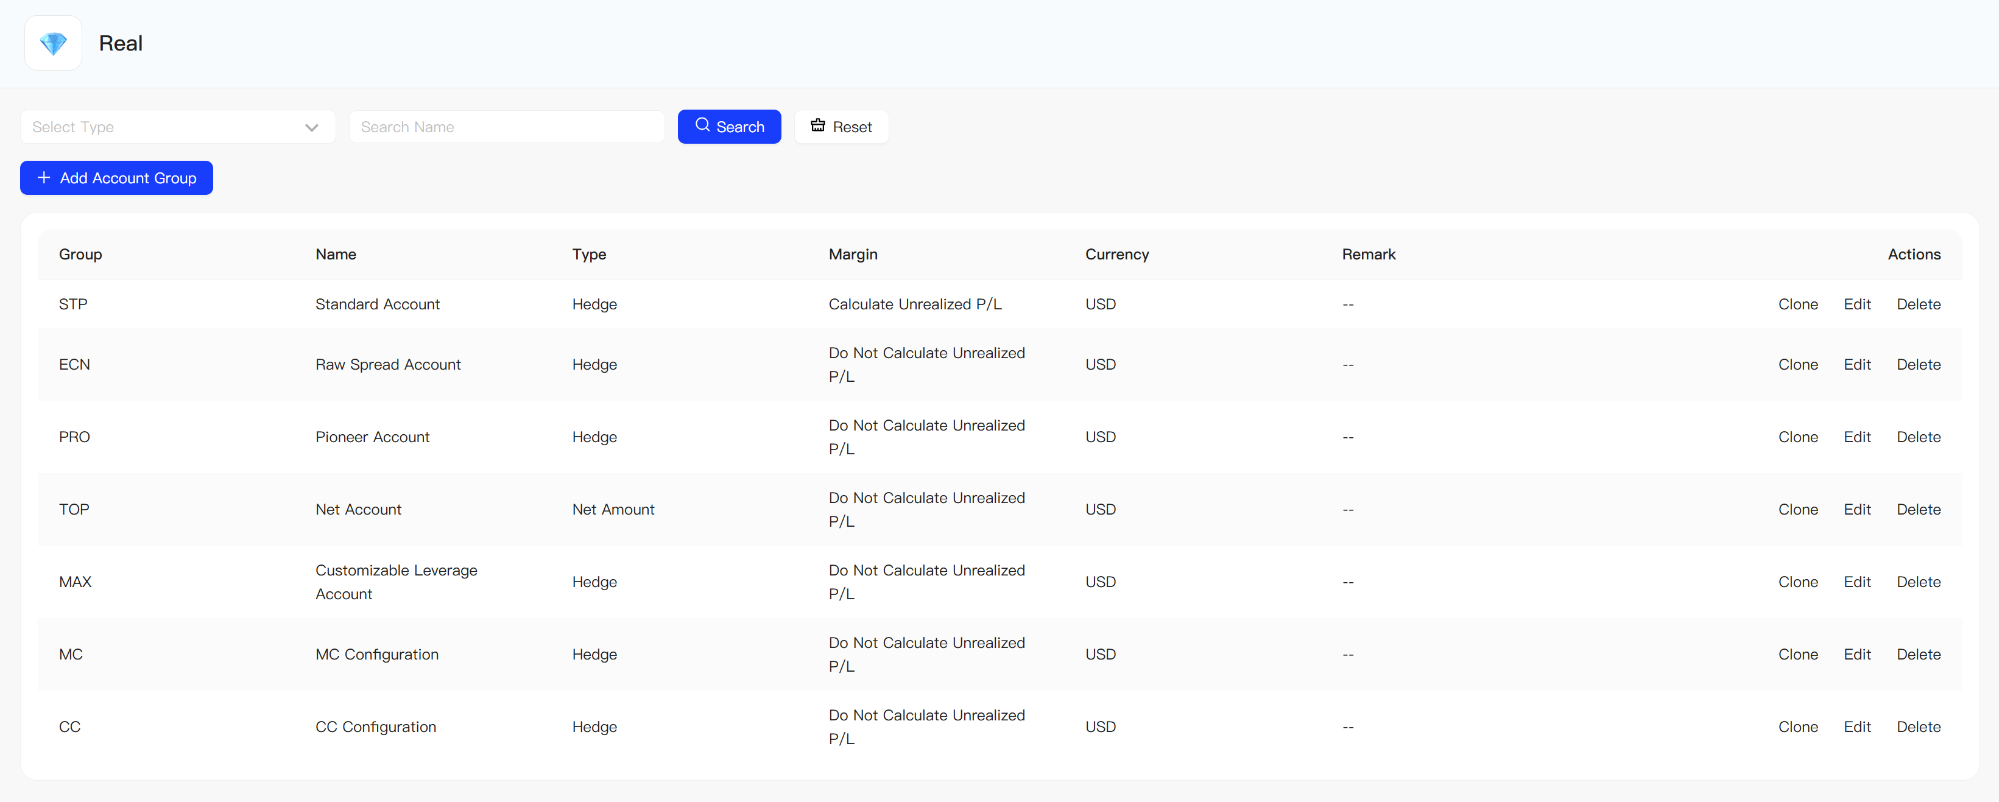Screen dimensions: 1999x802
Task: Clone the CC account group
Action: (x=1798, y=726)
